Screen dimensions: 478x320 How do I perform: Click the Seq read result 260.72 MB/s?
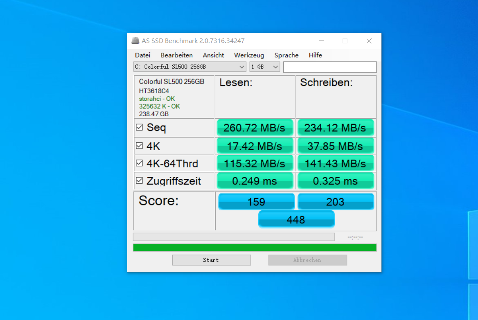(255, 128)
